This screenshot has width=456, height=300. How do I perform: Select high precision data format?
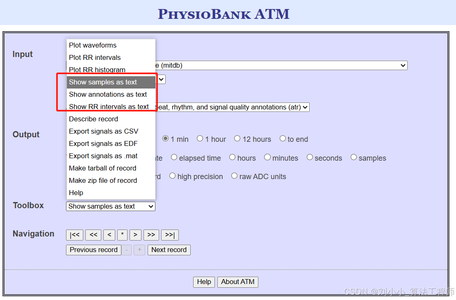(173, 176)
